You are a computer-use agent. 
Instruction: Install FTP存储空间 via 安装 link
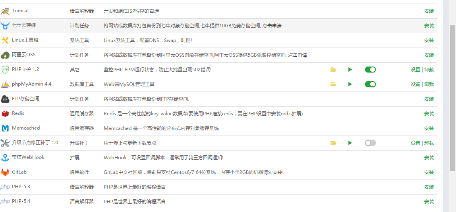click(429, 99)
